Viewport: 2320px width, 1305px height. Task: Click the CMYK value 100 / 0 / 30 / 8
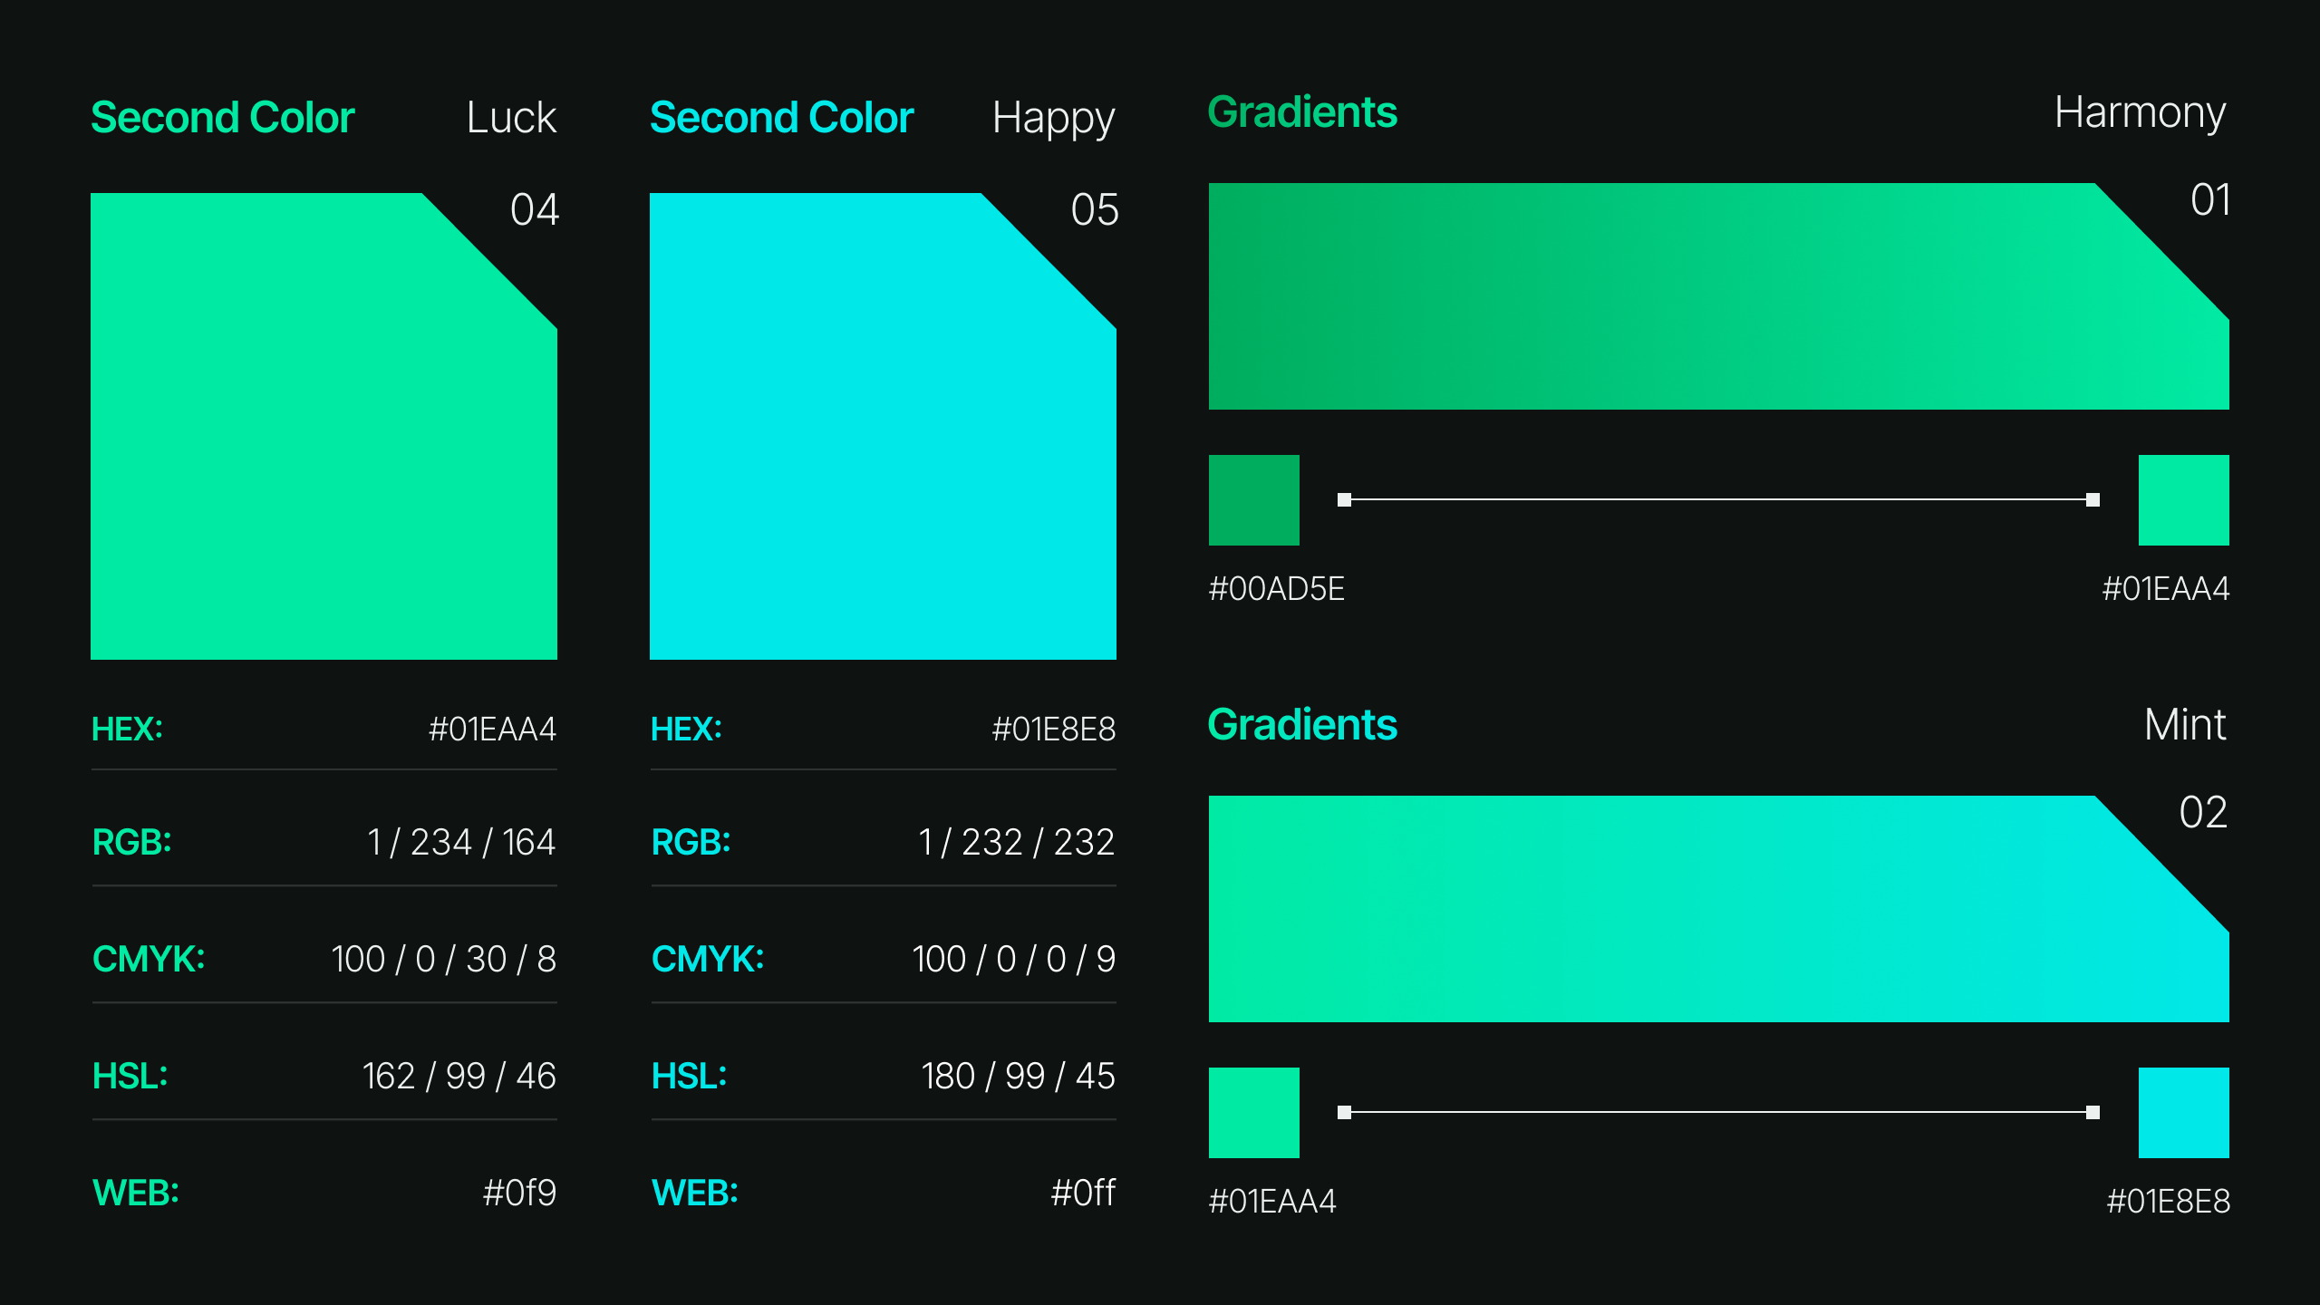pos(443,959)
